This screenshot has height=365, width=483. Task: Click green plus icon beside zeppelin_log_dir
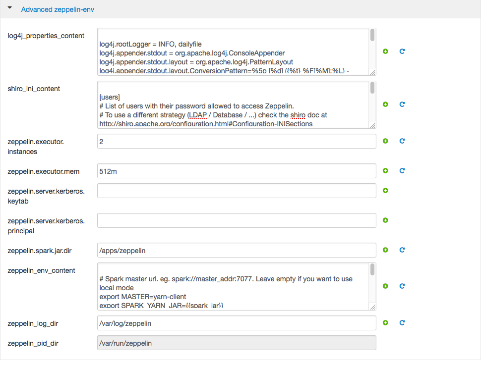pos(385,323)
